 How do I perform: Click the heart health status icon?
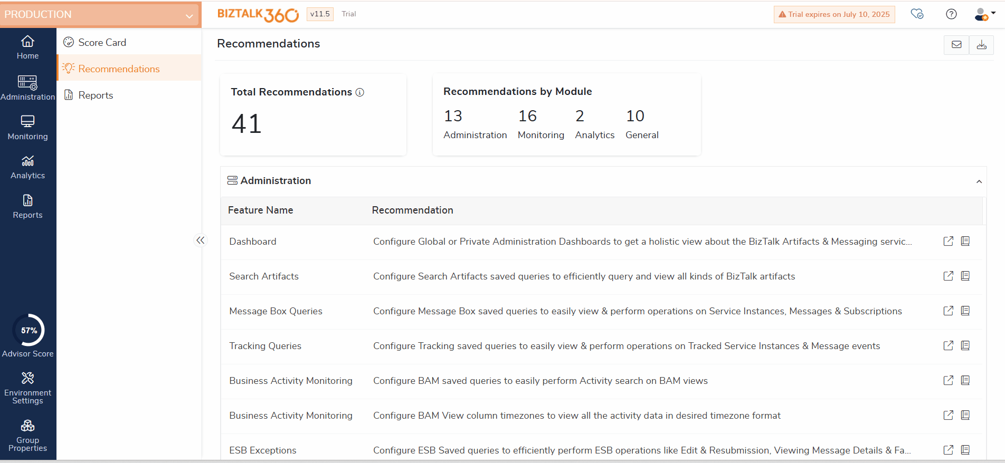[x=917, y=14]
